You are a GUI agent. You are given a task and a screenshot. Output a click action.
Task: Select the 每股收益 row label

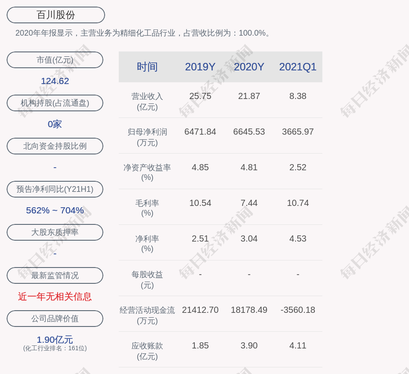[x=147, y=279]
